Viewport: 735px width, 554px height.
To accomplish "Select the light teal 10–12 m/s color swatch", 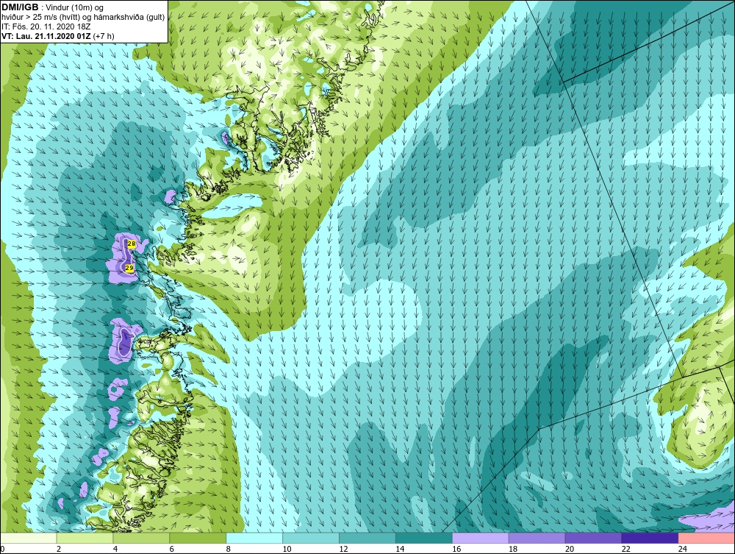I will click(311, 538).
